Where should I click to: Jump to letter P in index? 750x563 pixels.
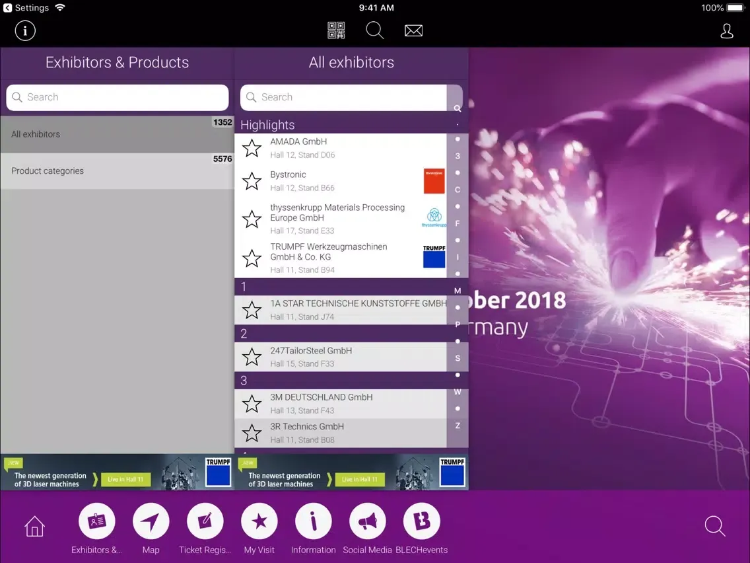(x=458, y=324)
